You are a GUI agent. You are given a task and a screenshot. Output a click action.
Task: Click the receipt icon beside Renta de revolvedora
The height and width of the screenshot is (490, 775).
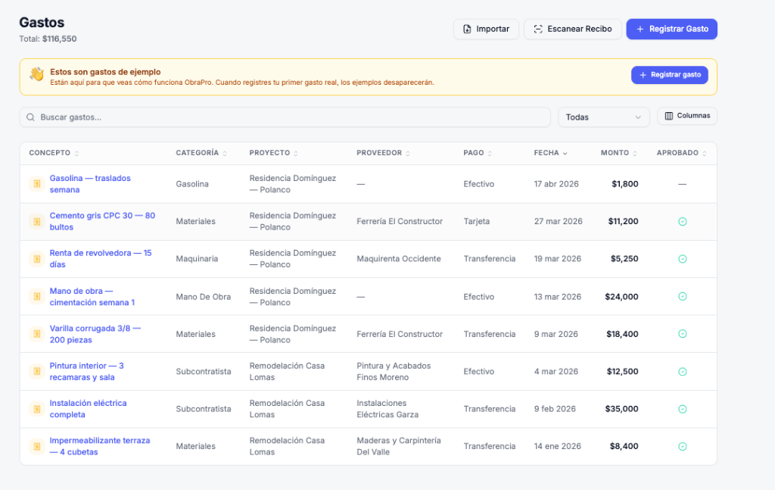36,258
